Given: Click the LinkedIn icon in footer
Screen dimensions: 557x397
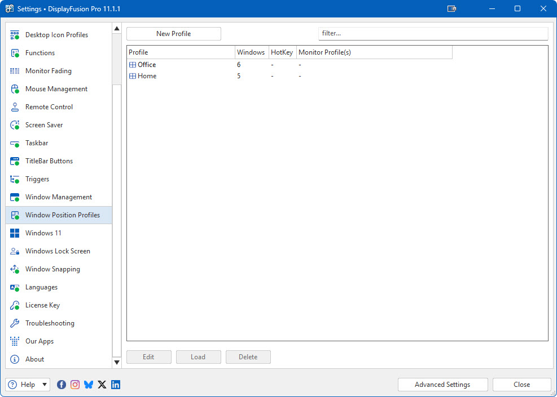Looking at the screenshot, I should [x=116, y=385].
